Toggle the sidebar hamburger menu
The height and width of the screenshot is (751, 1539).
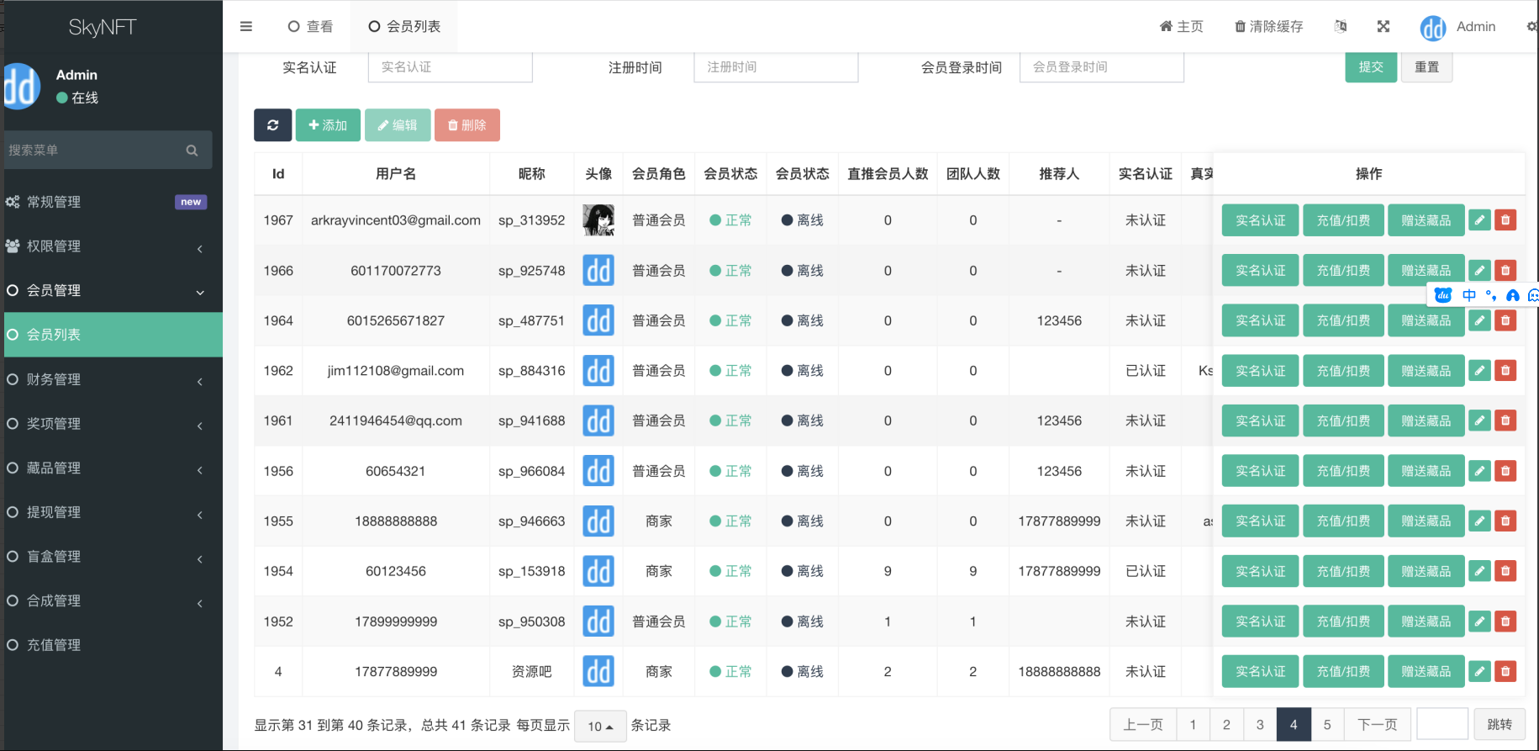point(246,27)
